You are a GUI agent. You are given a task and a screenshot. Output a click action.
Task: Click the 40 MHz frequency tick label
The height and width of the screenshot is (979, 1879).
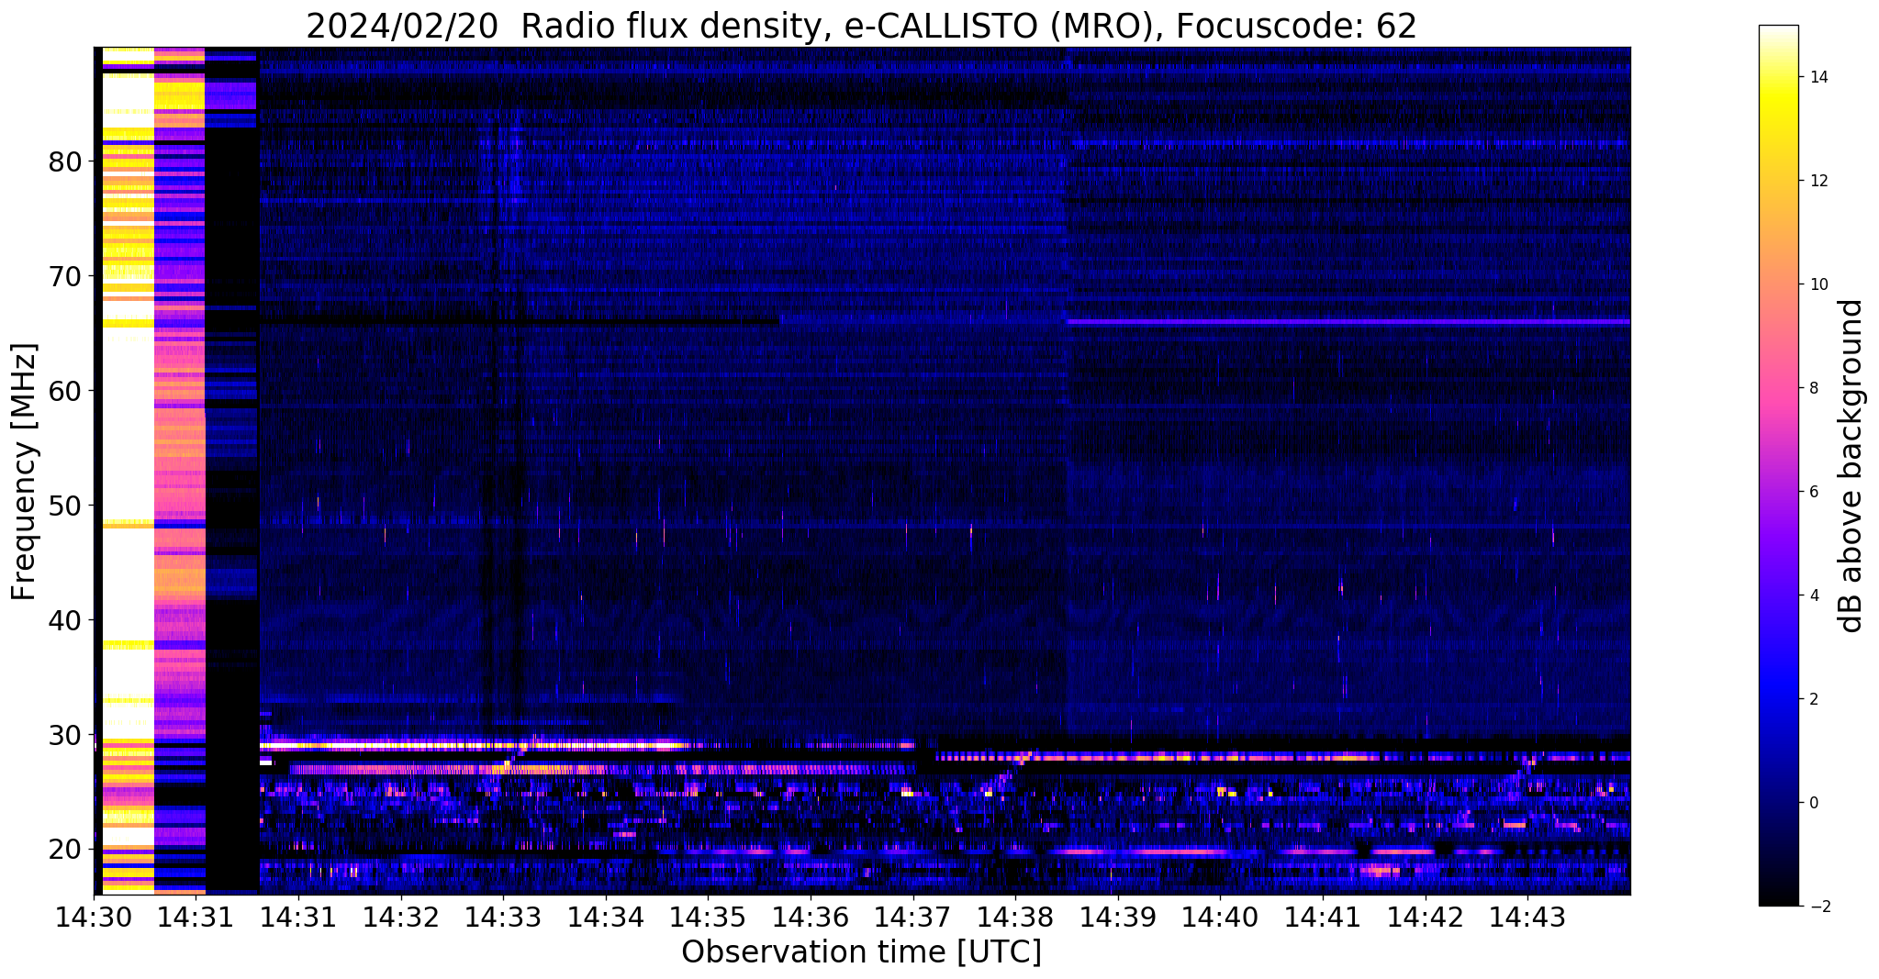pyautogui.click(x=64, y=620)
